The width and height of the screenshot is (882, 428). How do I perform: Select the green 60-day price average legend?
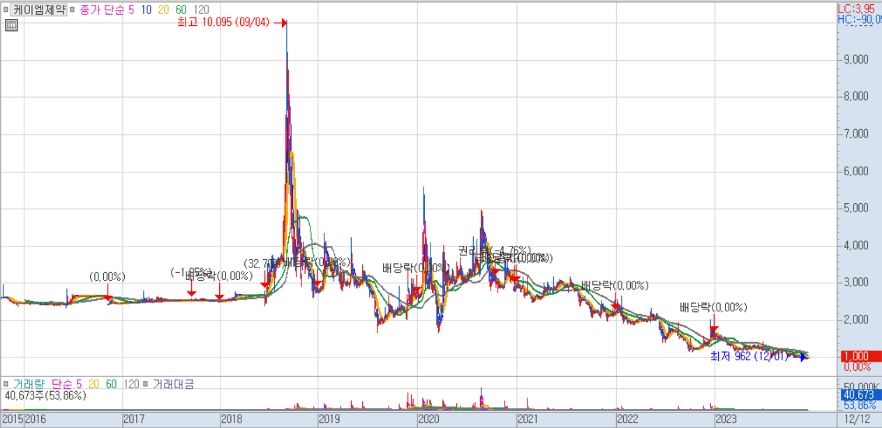point(181,10)
